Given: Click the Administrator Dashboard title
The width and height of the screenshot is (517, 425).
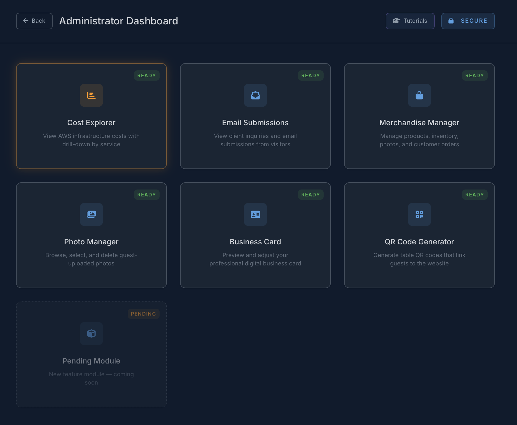Looking at the screenshot, I should point(118,21).
